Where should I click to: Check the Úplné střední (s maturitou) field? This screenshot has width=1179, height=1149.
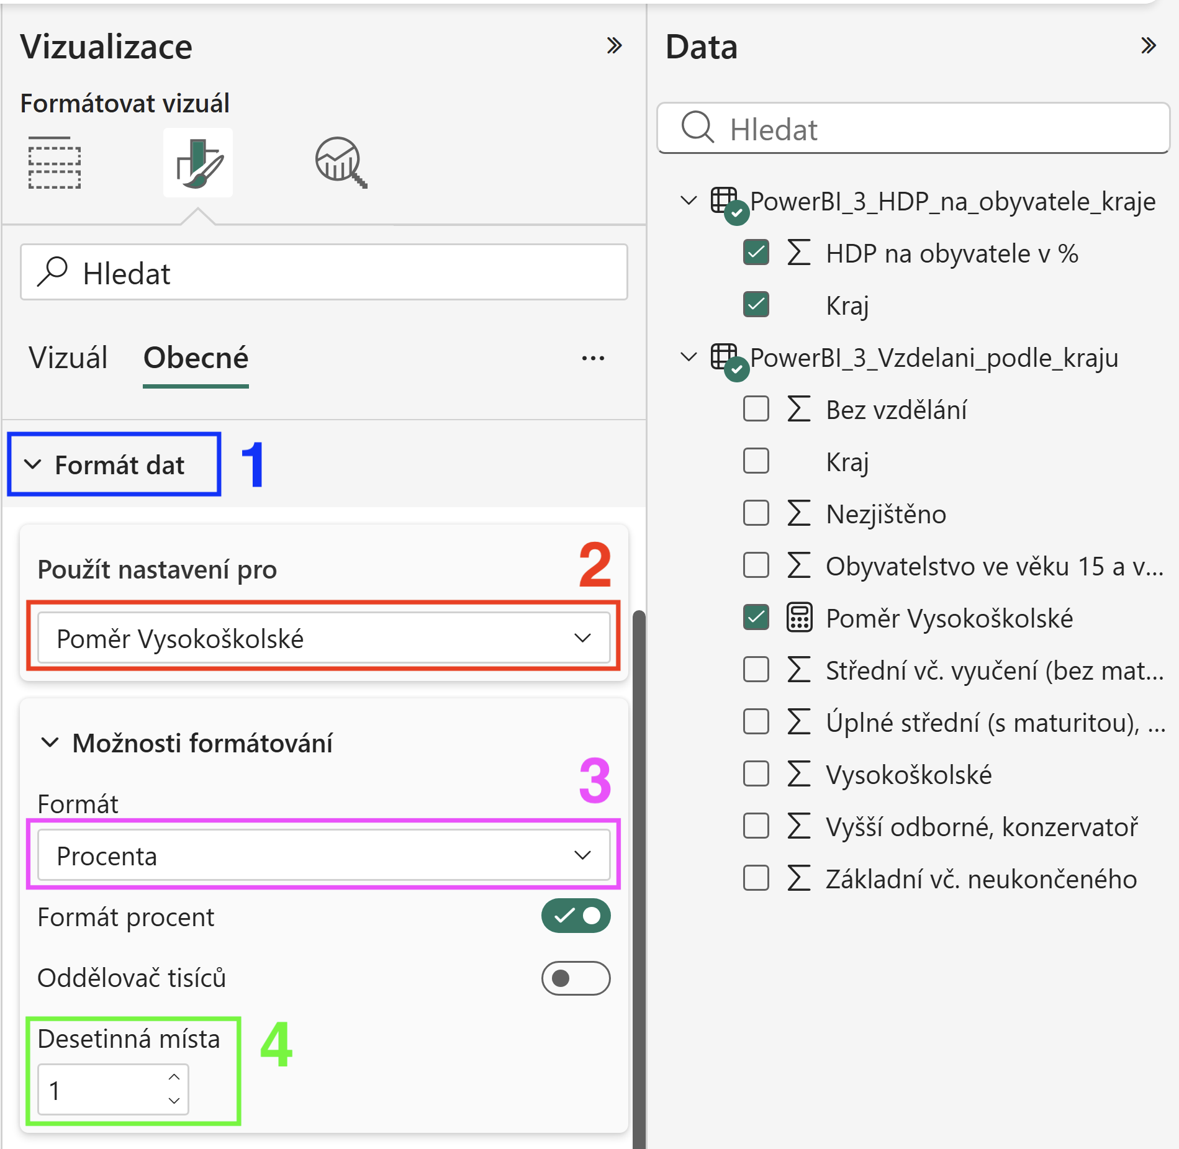pyautogui.click(x=756, y=722)
